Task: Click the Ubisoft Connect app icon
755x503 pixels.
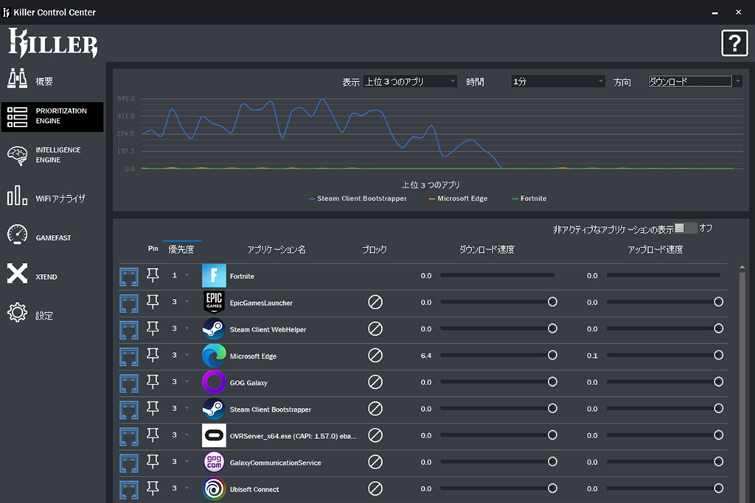Action: click(x=213, y=489)
